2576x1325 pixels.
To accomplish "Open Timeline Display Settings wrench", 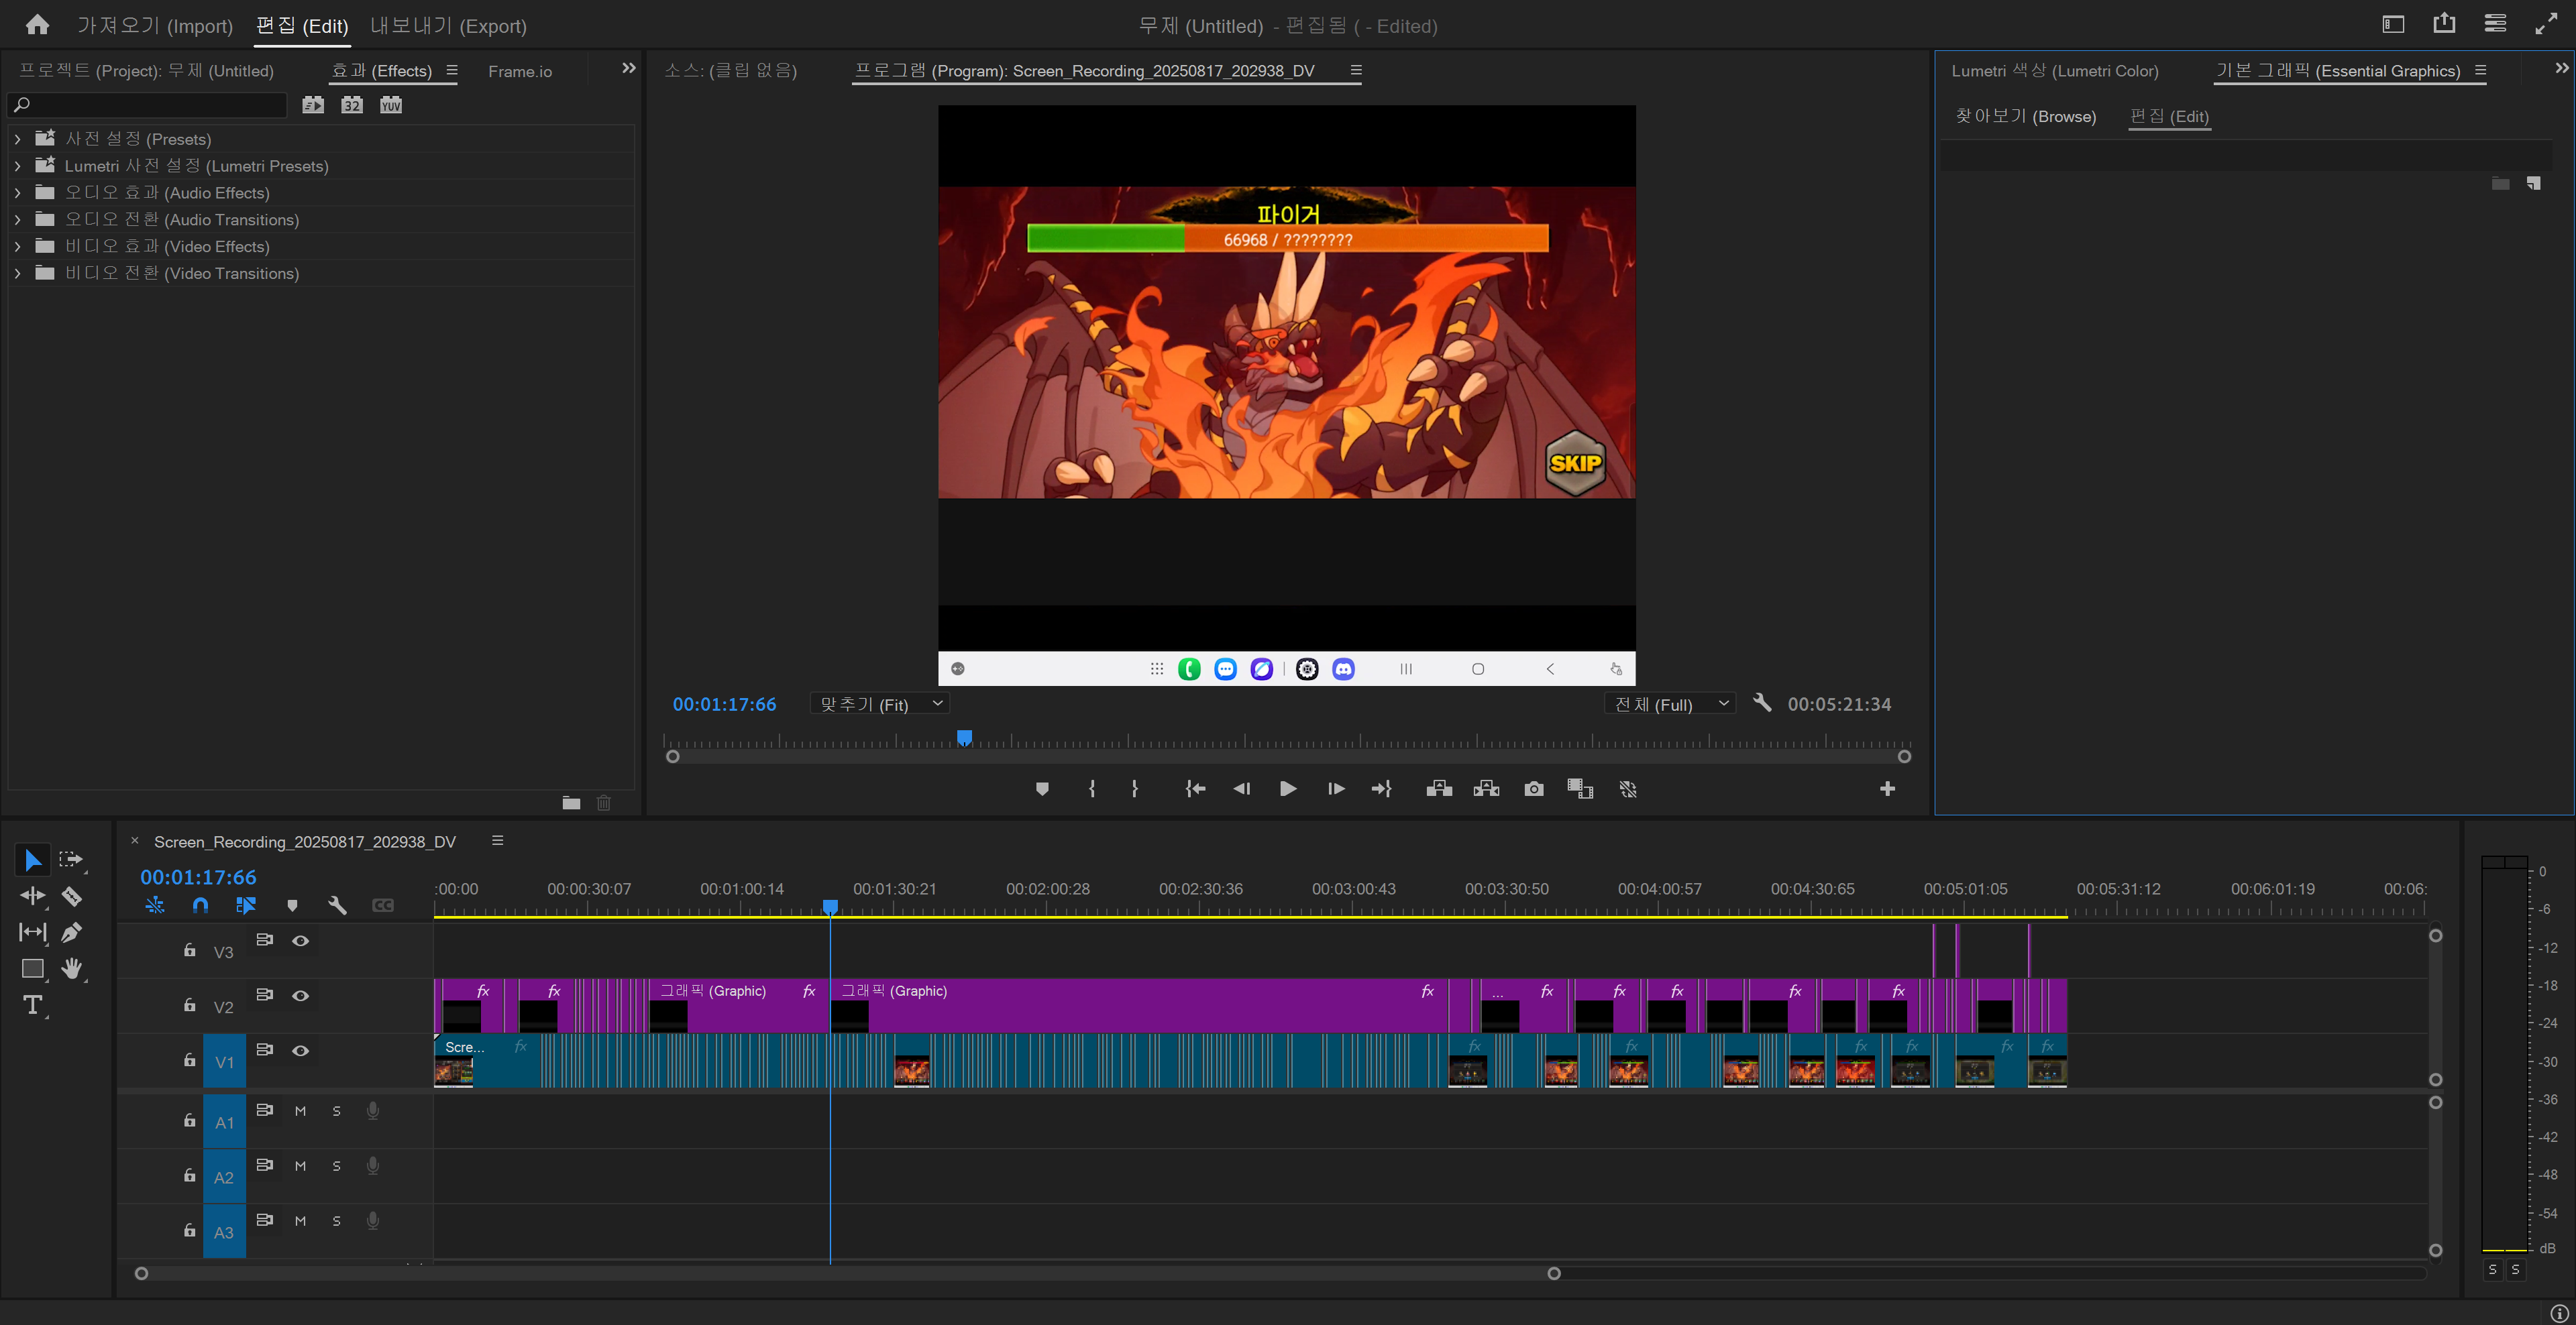I will tap(337, 905).
